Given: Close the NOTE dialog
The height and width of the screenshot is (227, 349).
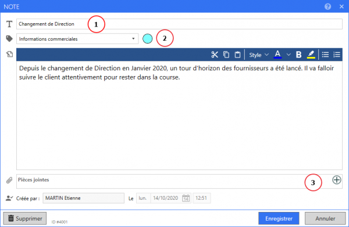Looking at the screenshot, I should tap(341, 6).
